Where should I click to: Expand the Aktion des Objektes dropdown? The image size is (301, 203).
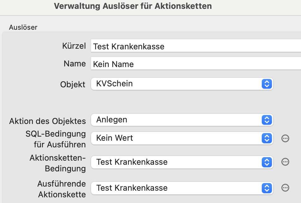[182, 120]
